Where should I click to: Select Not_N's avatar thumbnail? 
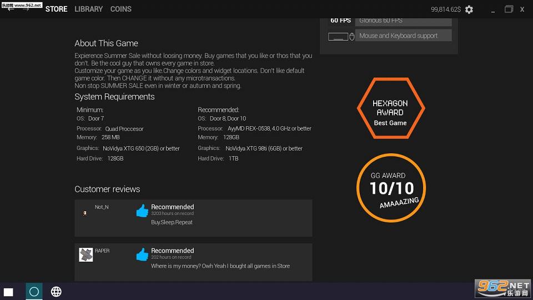coord(85,213)
